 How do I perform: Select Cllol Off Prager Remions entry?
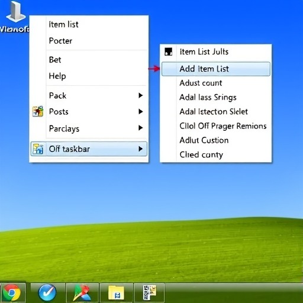pos(216,126)
